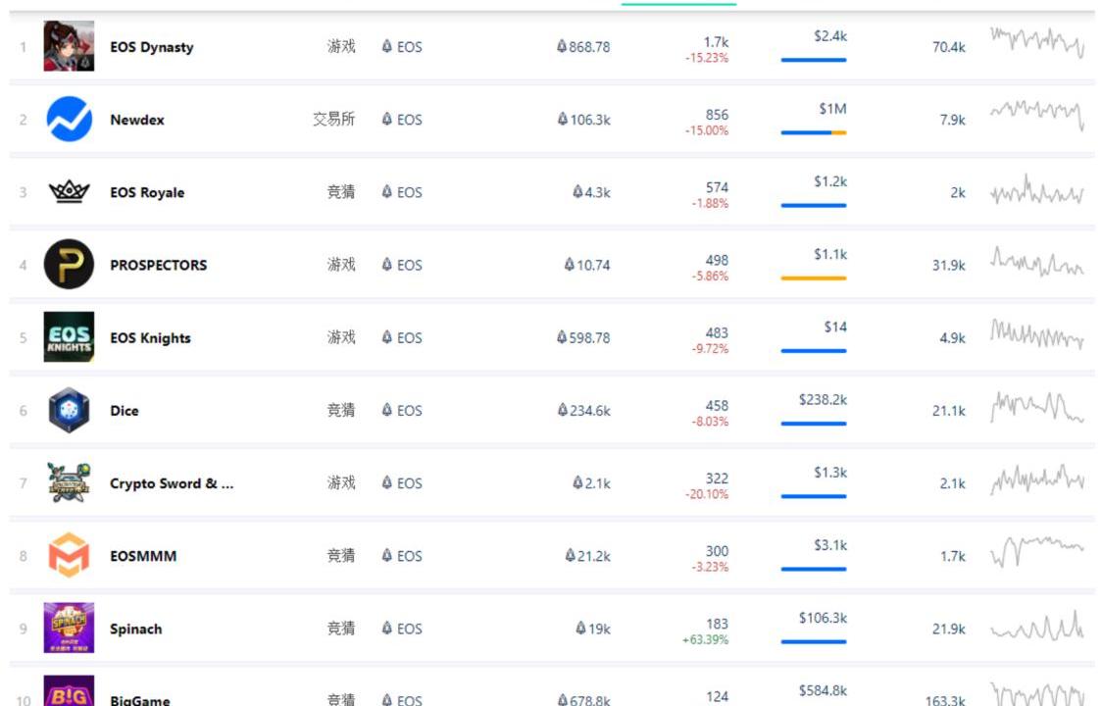Click the black-and-gold PROSPECTORS logo
The width and height of the screenshot is (1102, 706).
(69, 265)
